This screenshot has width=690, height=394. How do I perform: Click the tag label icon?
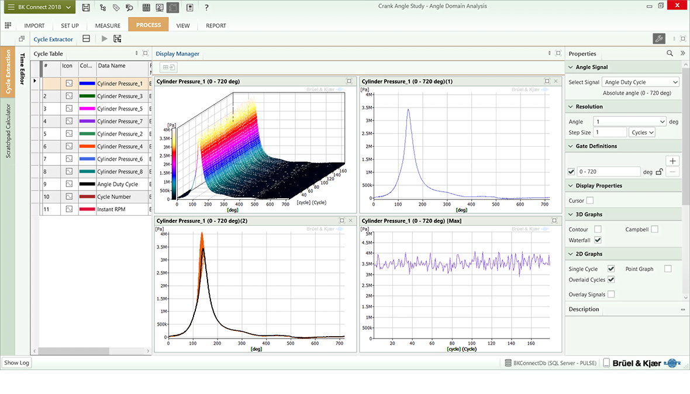(116, 8)
